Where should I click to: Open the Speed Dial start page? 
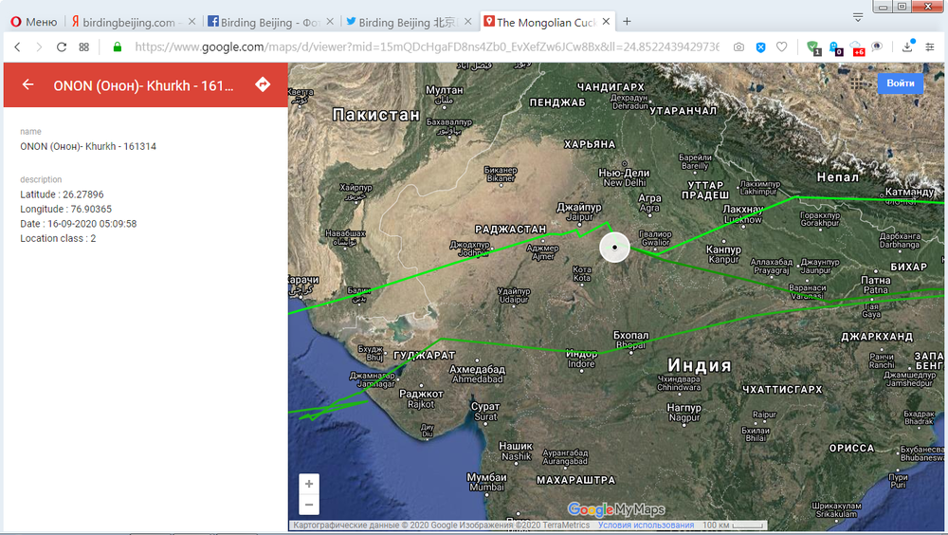click(84, 46)
